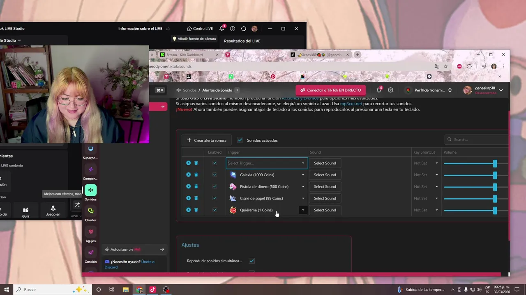Open the AdBlock extension icon
The image size is (526, 295).
click(459, 66)
